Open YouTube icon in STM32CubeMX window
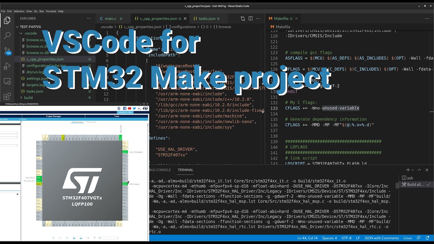Image resolution: width=434 pixels, height=244 pixels. pyautogui.click(x=130, y=108)
